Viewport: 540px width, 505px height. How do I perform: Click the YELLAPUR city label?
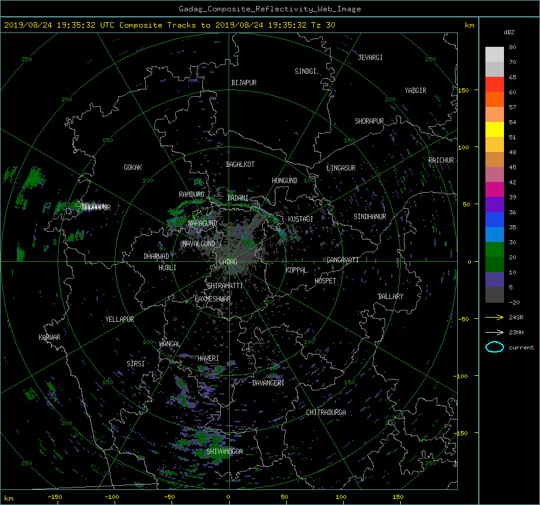(119, 319)
